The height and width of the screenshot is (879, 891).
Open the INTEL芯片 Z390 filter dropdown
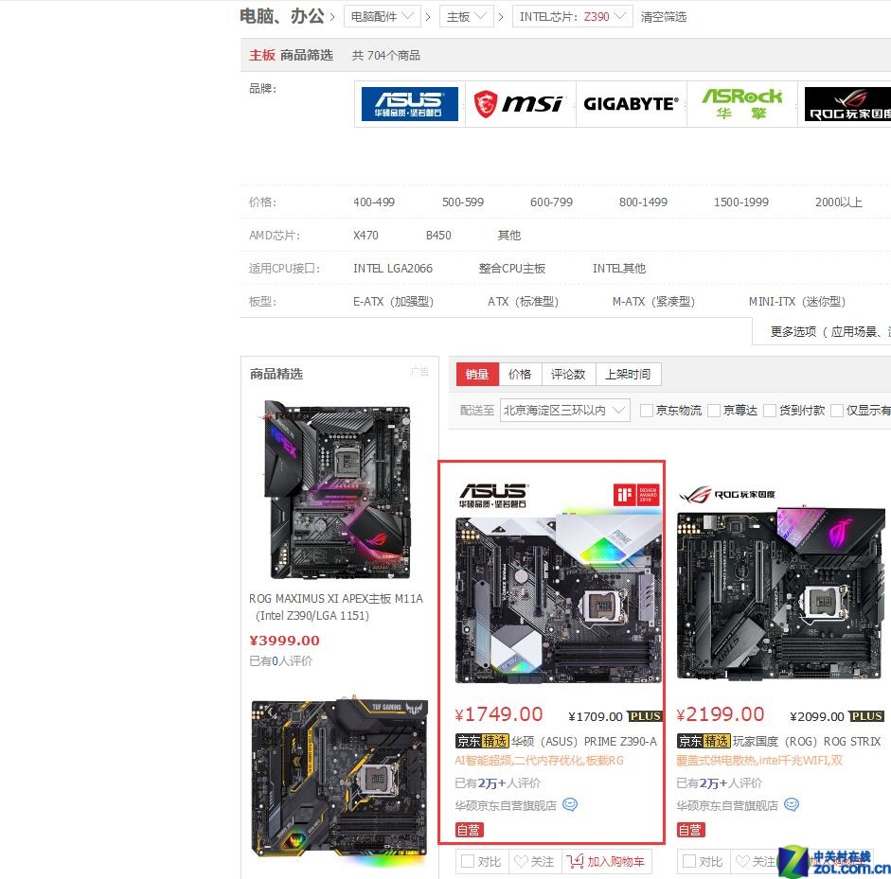[572, 16]
